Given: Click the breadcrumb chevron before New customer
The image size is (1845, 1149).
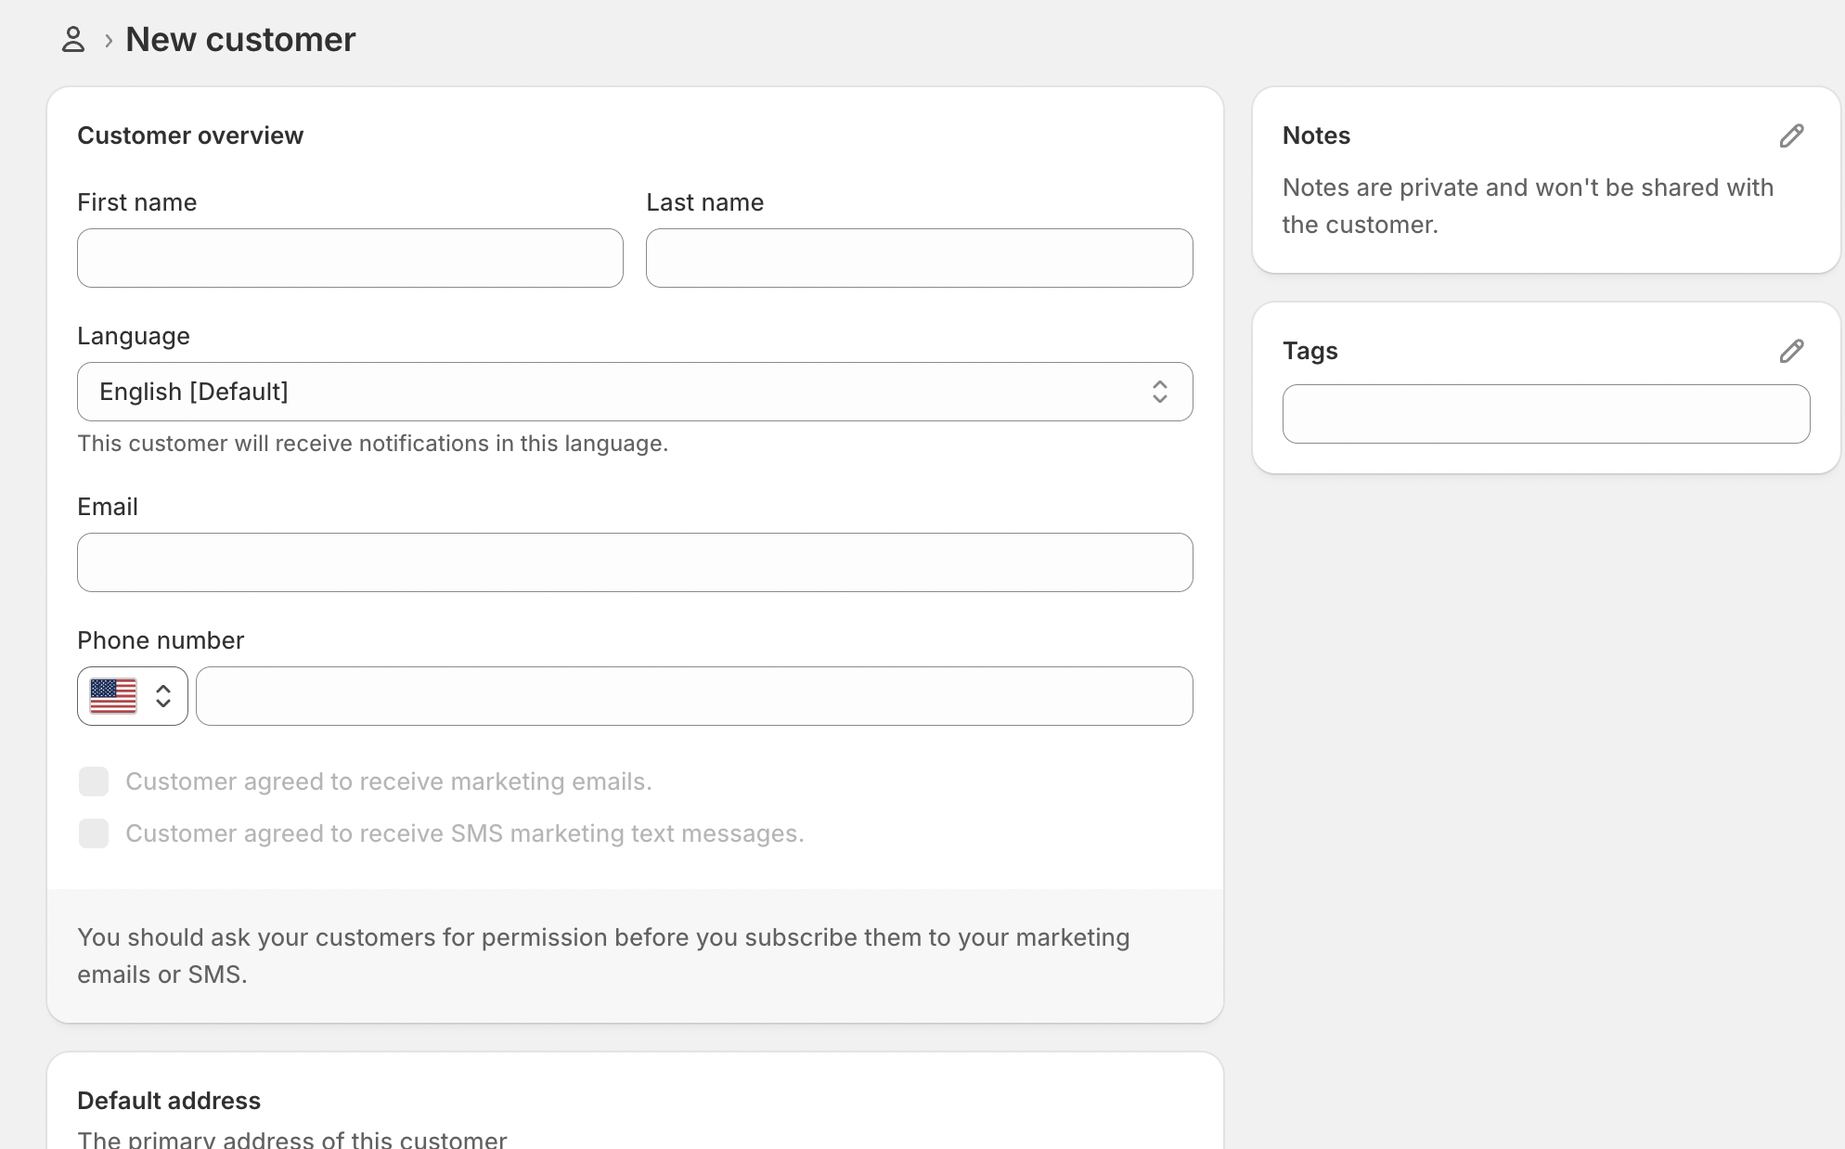Looking at the screenshot, I should (109, 41).
